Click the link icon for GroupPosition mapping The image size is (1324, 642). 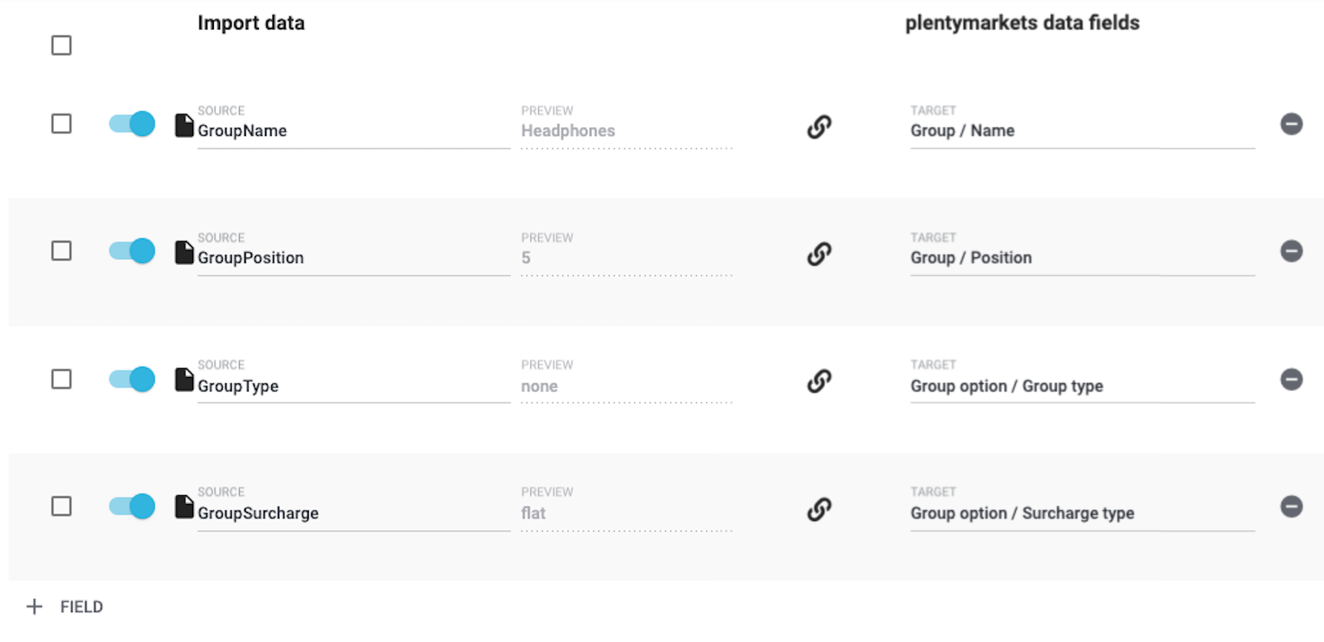tap(819, 253)
